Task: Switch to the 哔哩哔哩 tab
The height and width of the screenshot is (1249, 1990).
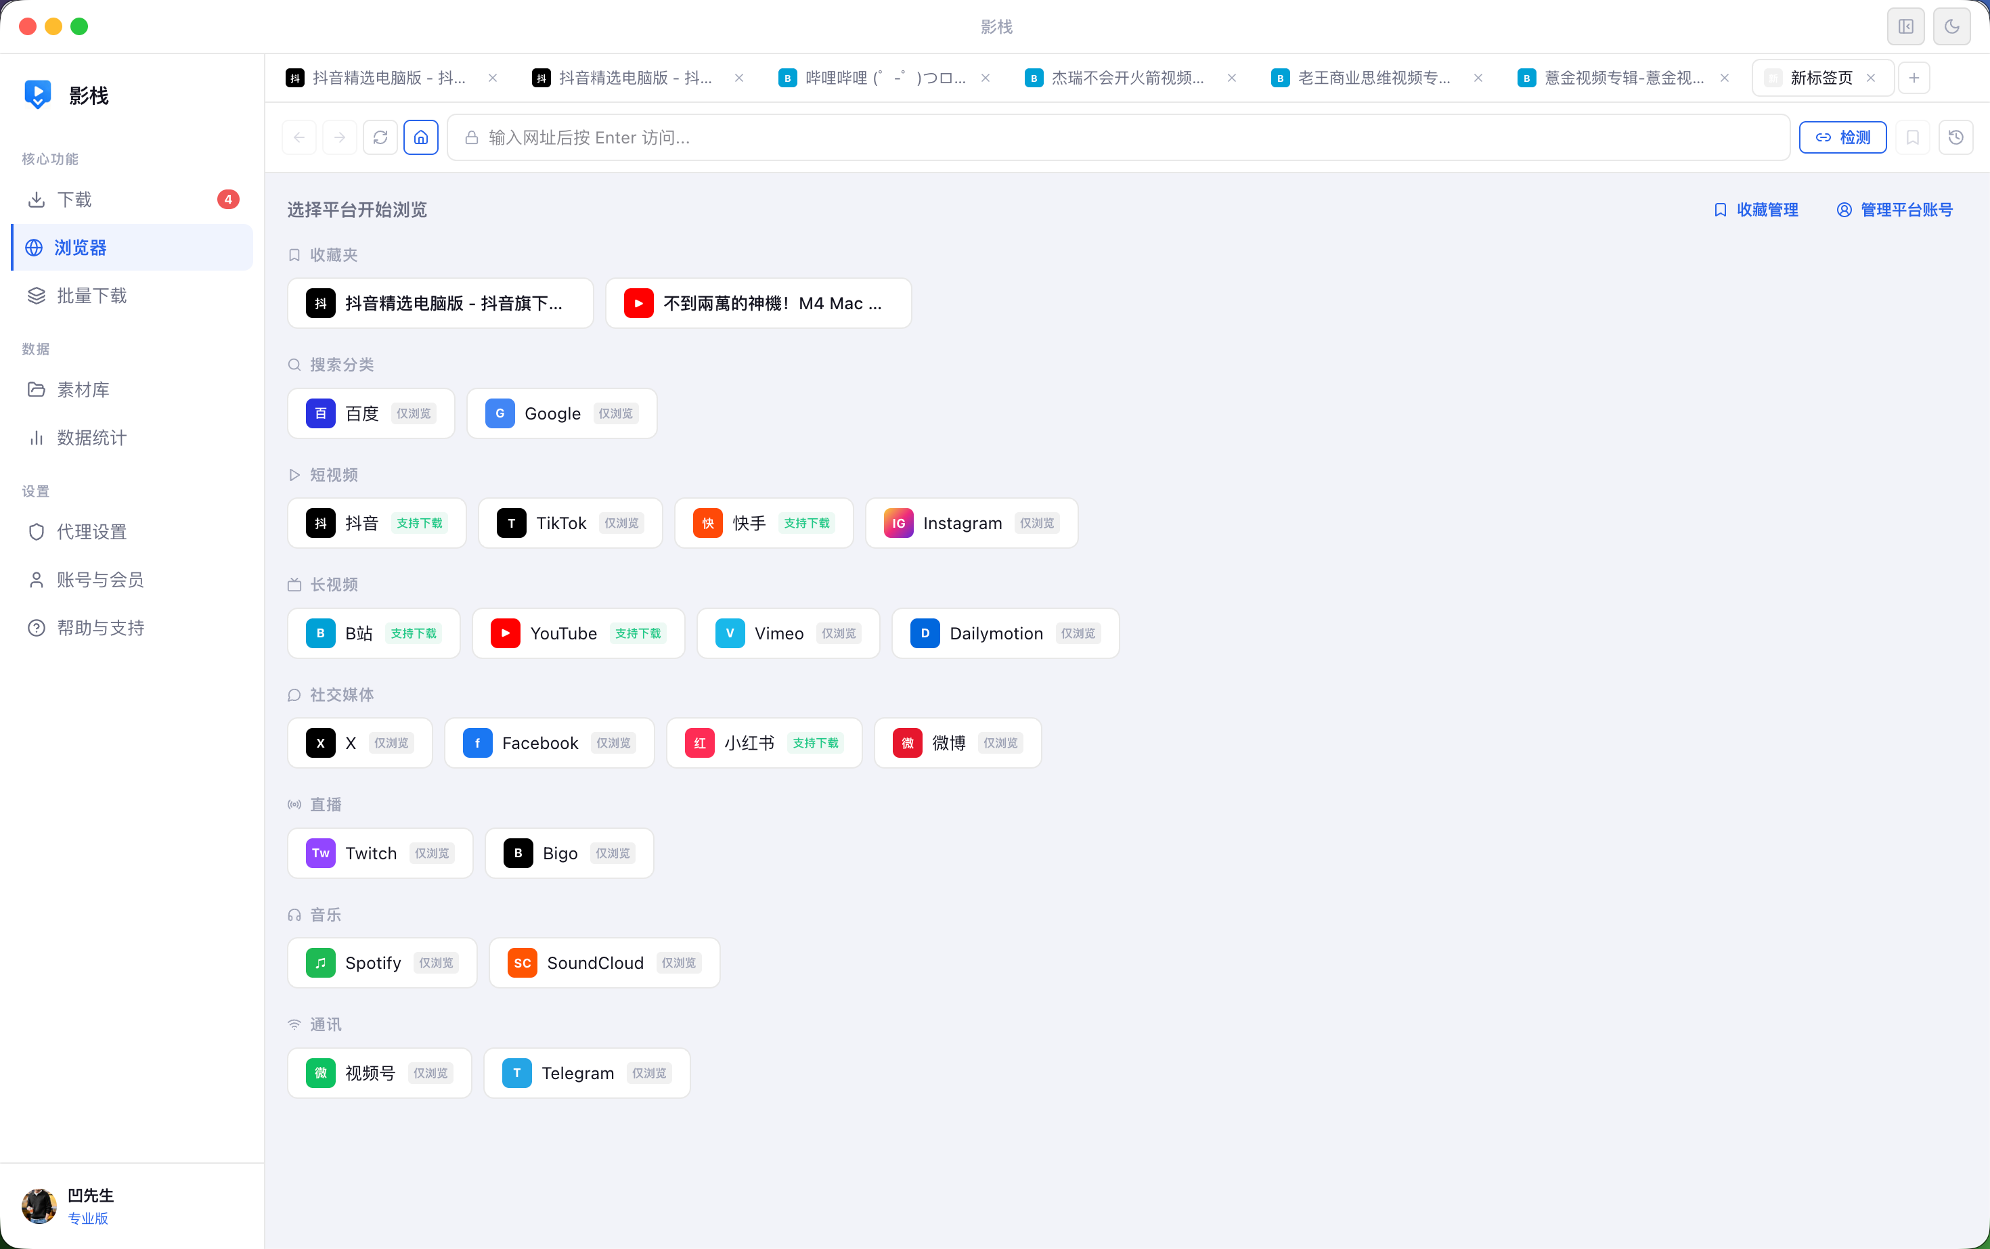Action: coord(884,78)
